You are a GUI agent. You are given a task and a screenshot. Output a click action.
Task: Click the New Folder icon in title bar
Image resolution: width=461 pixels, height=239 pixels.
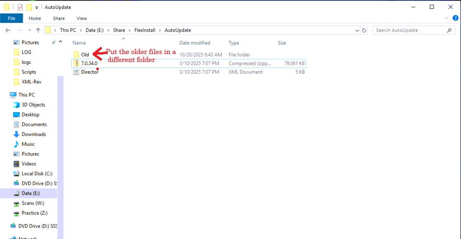[29, 7]
